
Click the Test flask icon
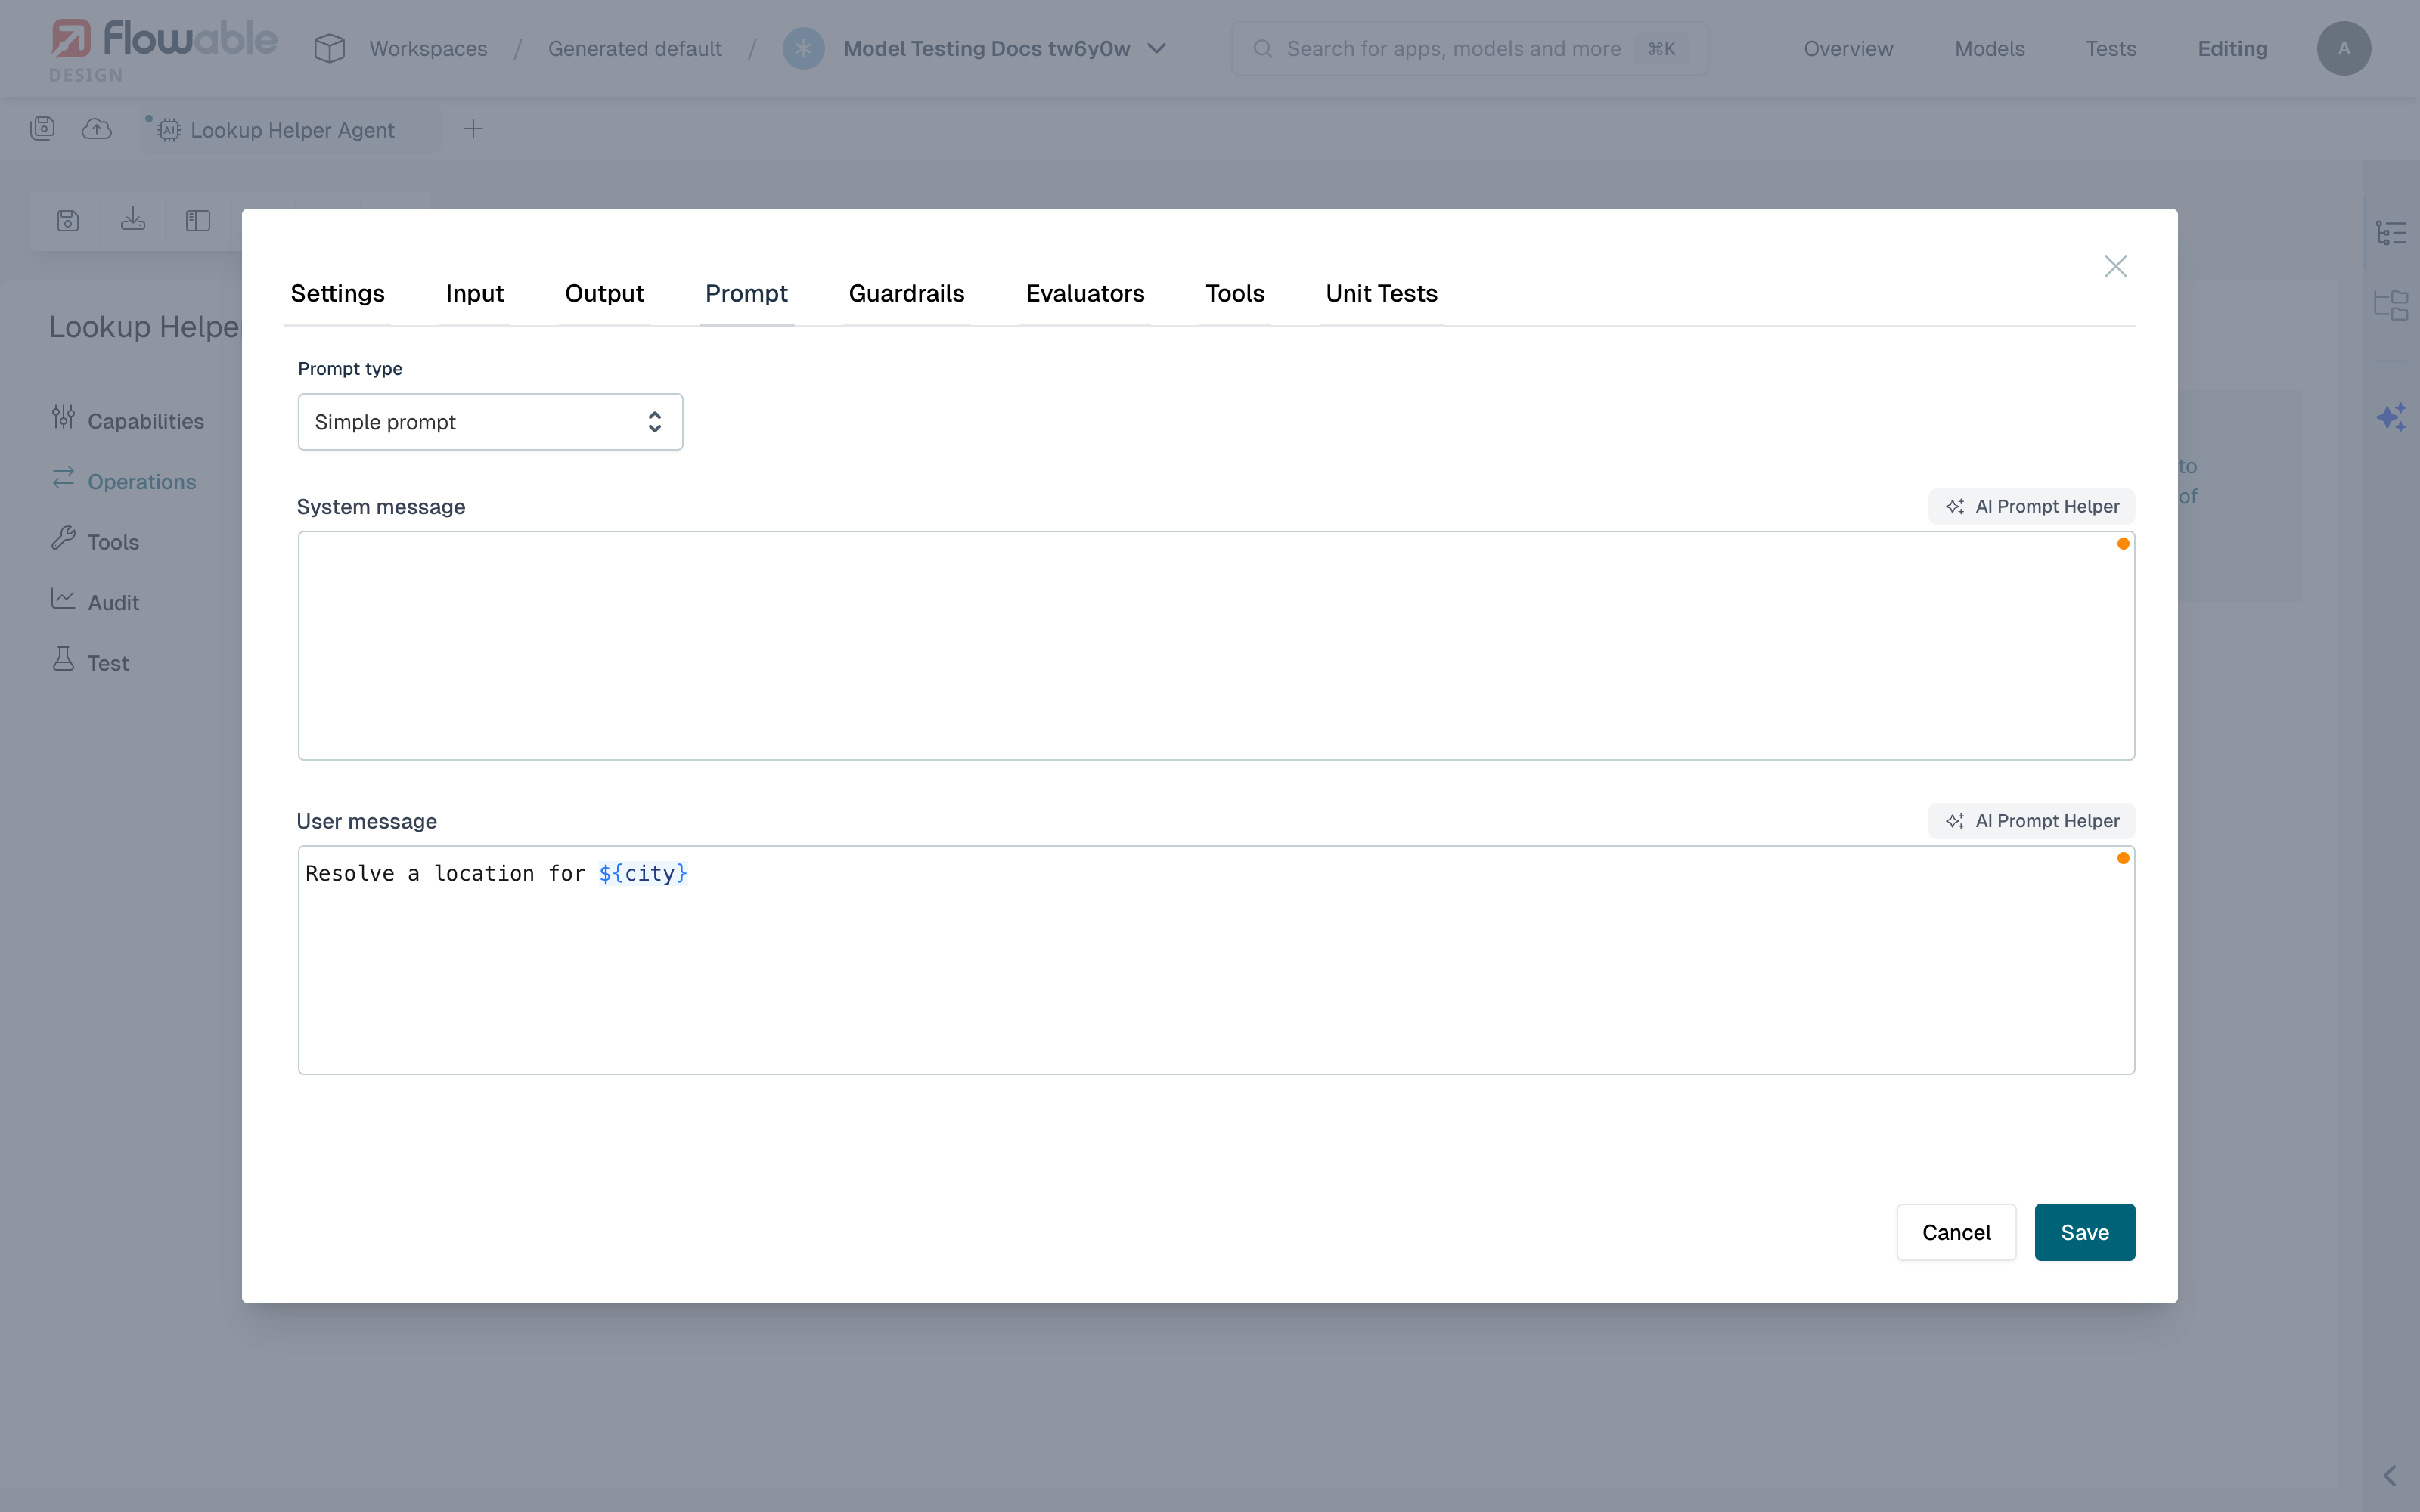pos(63,658)
